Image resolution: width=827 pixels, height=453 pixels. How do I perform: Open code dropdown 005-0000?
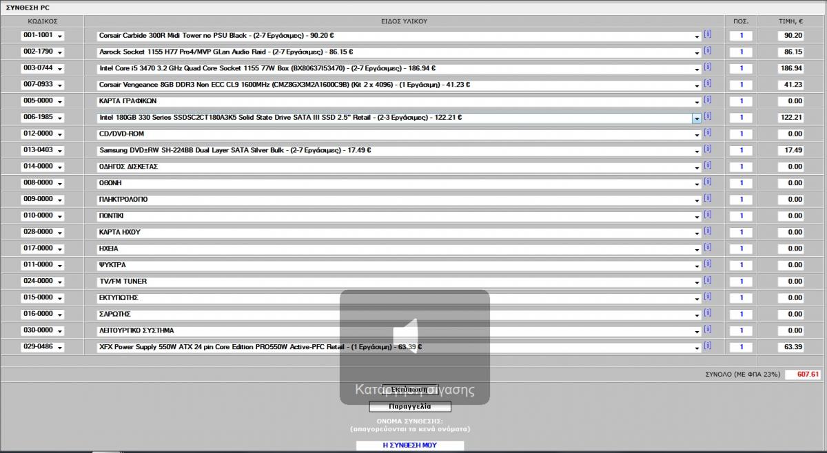pyautogui.click(x=42, y=101)
